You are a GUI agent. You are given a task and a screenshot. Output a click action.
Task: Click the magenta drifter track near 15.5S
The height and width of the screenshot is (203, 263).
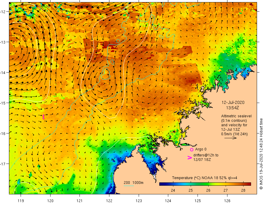click(x=43, y=117)
